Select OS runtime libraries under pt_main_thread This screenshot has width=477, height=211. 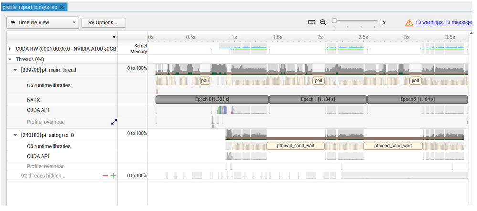tap(49, 85)
